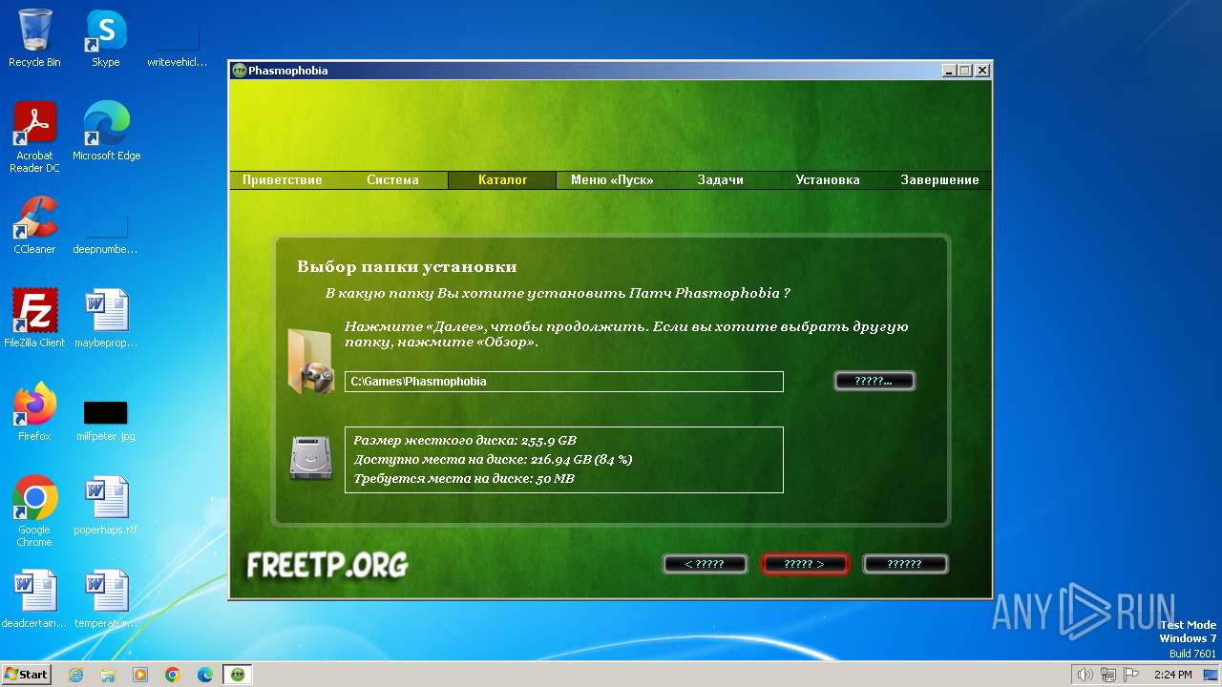Open the deadcertain... Word document
The image size is (1222, 687).
34,599
